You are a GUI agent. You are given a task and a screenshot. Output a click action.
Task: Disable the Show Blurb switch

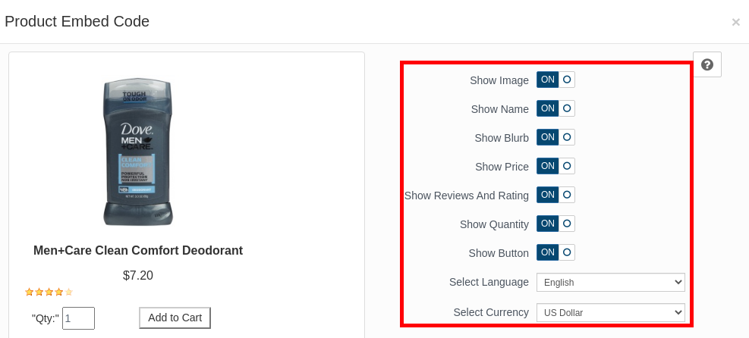(555, 137)
